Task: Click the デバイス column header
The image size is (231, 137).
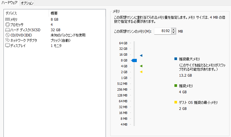Action: click(26, 13)
